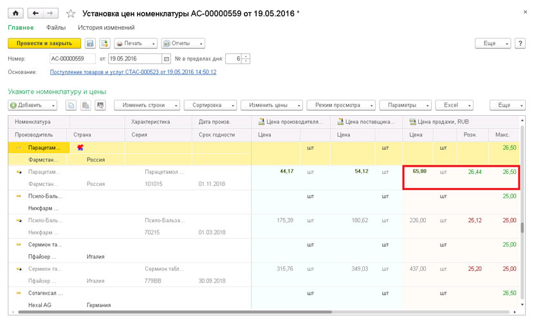
Task: Switch to the Файлы tab
Action: point(56,28)
